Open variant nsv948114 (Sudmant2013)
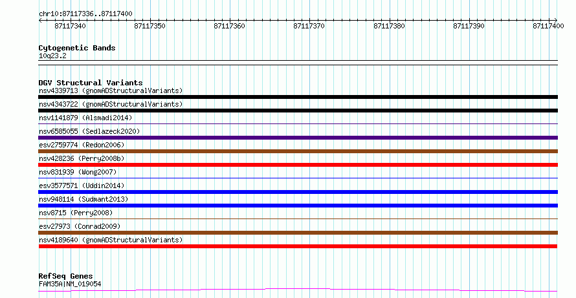The width and height of the screenshot is (576, 298). pos(83,199)
